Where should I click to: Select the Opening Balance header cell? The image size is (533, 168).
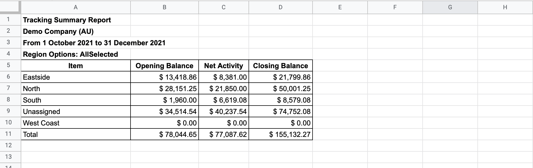[165, 66]
